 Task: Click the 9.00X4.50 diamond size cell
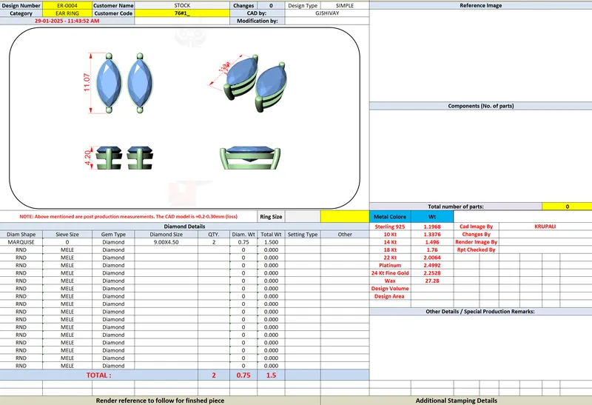[166, 242]
